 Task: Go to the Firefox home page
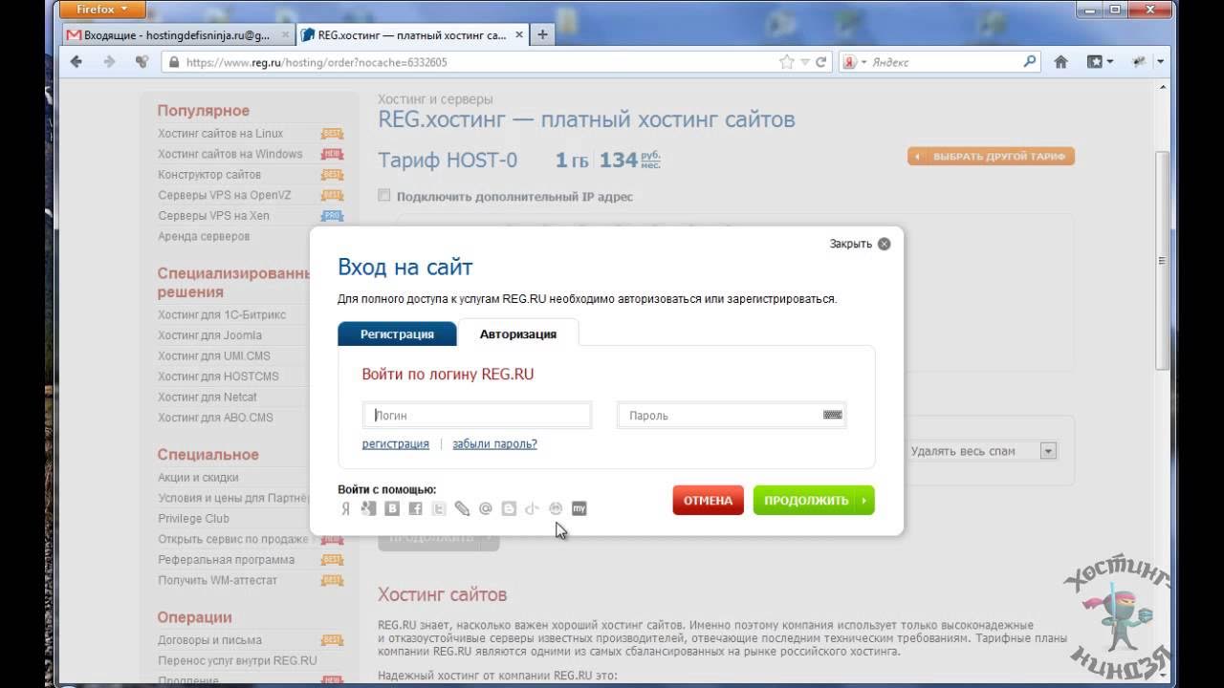1060,62
